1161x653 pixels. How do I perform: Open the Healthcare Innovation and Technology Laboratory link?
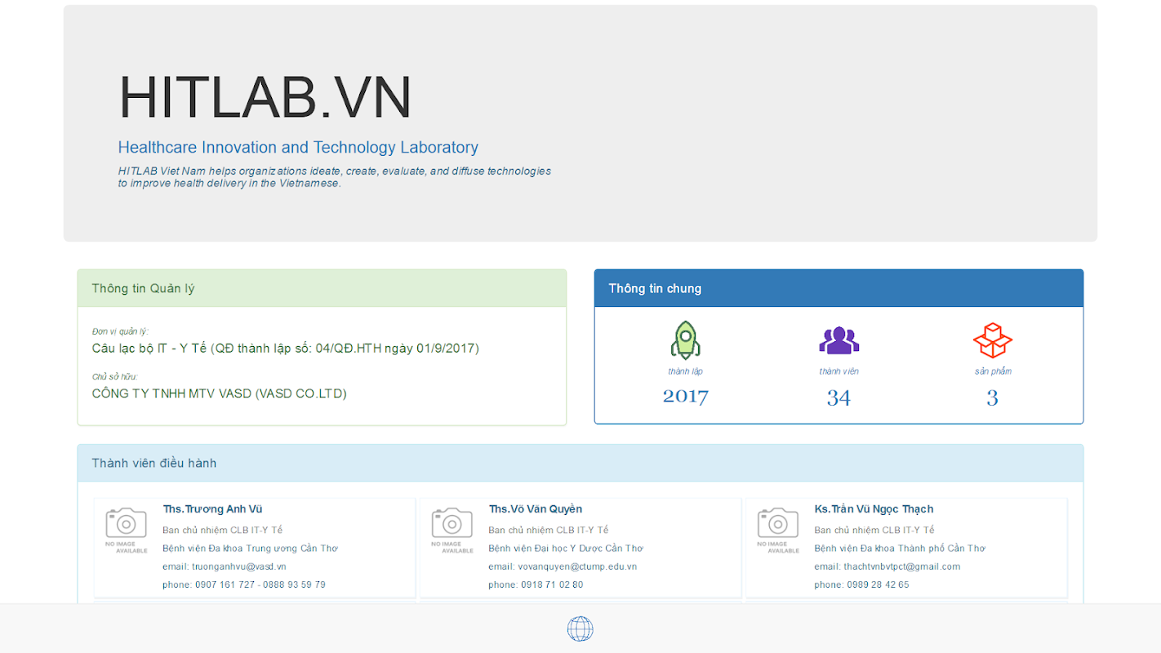[x=298, y=148]
